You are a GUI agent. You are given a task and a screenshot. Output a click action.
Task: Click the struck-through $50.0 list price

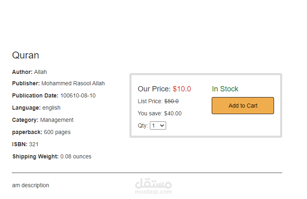click(x=171, y=101)
